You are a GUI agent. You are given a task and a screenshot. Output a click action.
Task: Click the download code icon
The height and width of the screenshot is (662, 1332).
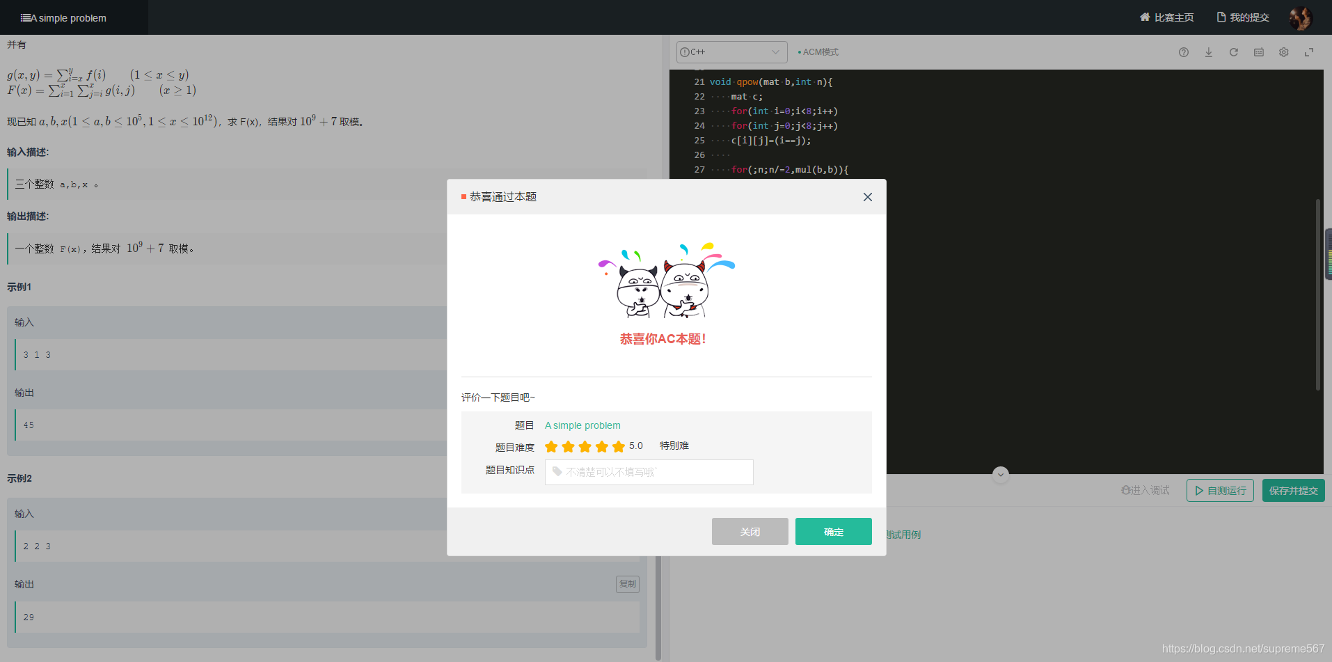(x=1209, y=52)
